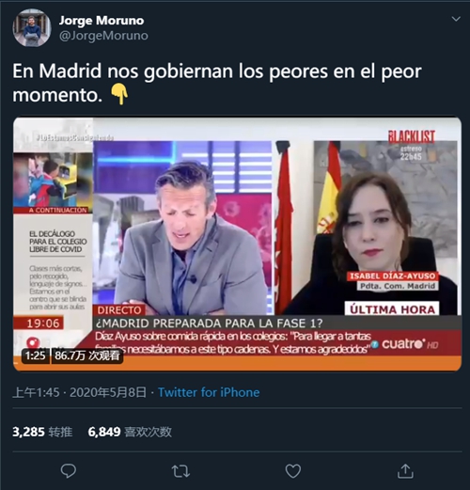
Task: Play the embedded Cuatro video
Action: pos(237,244)
